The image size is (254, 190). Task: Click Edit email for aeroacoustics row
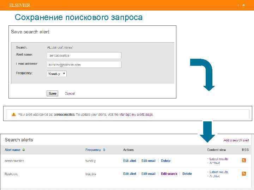[148, 161]
